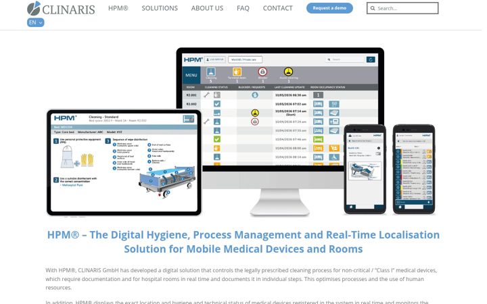Click the product devices hero image

pos(241,132)
